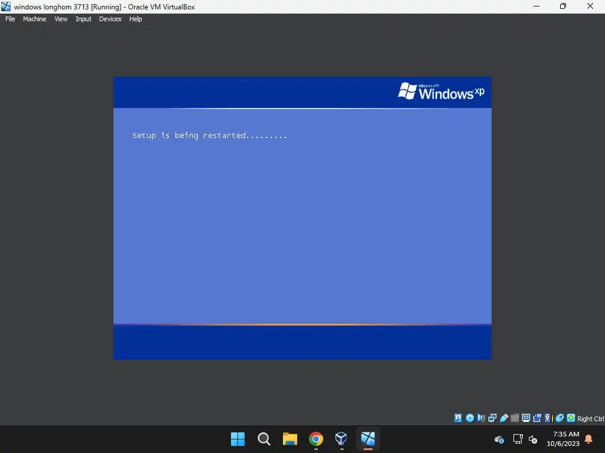Open notifications via the bell icon
This screenshot has width=605, height=453.
589,439
